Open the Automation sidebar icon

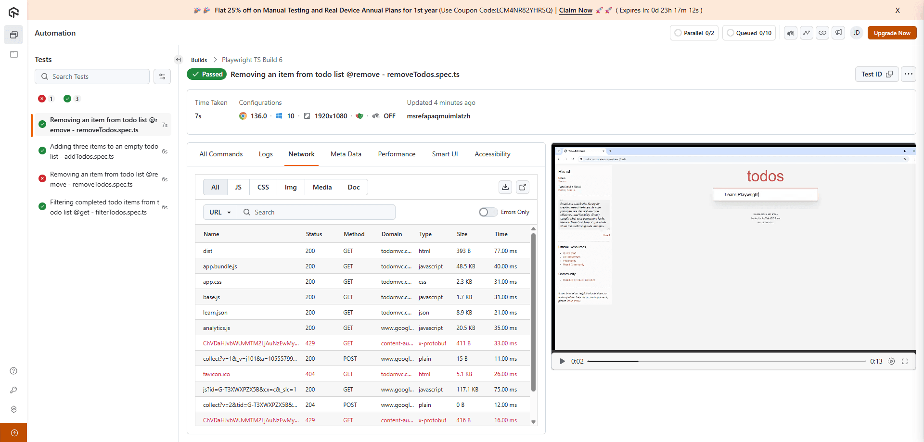pyautogui.click(x=13, y=35)
